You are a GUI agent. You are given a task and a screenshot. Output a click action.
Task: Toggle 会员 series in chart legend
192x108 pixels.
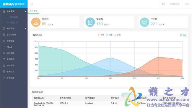point(101,35)
